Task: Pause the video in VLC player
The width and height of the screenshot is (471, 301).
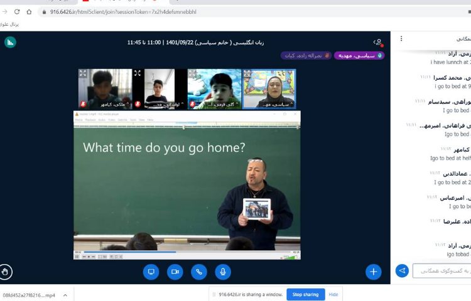Action: pyautogui.click(x=78, y=256)
